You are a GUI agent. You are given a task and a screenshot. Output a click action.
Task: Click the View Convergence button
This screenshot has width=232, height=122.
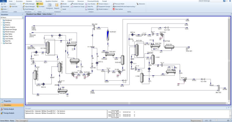22,121
